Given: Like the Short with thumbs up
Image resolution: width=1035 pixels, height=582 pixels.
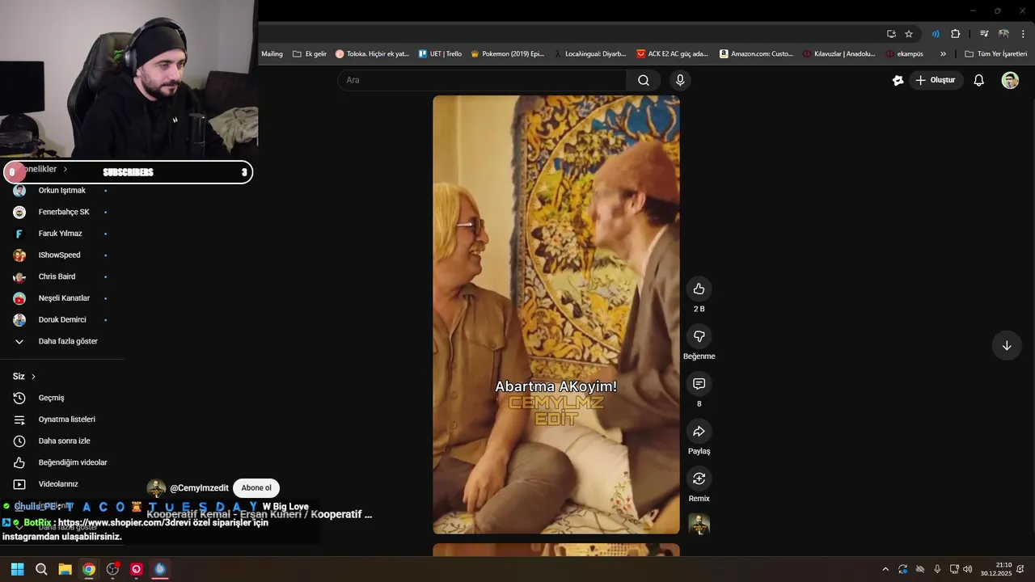Looking at the screenshot, I should click(699, 289).
